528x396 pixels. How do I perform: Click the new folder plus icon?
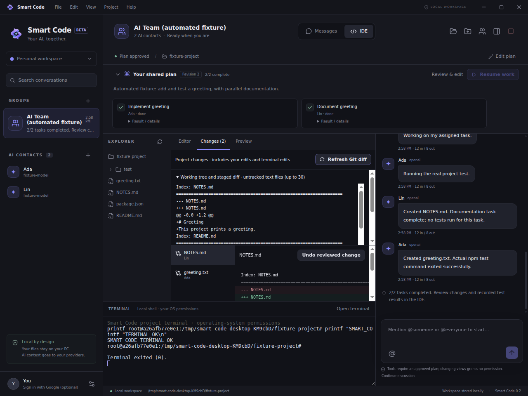(468, 31)
